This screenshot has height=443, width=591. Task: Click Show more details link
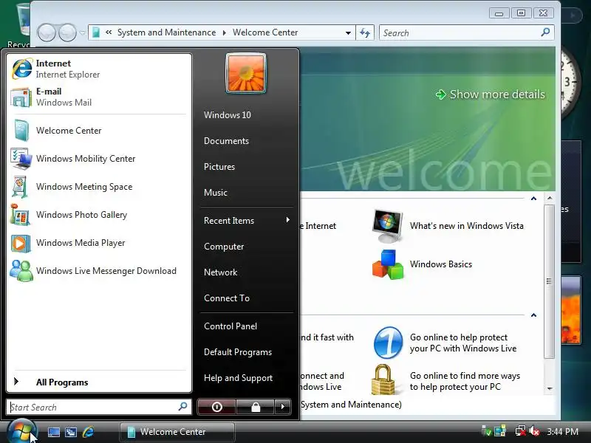491,95
